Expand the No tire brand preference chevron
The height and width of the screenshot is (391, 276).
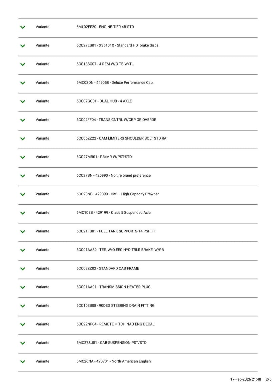[22, 176]
